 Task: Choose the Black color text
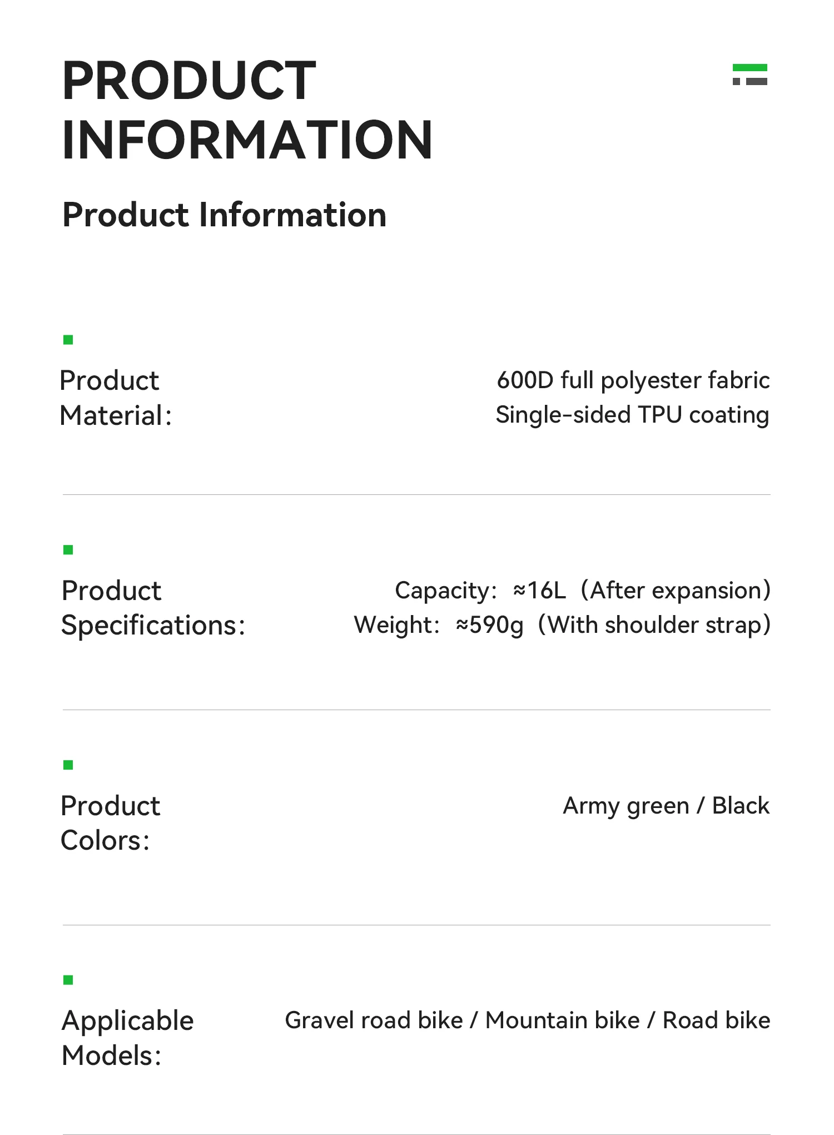pos(741,806)
